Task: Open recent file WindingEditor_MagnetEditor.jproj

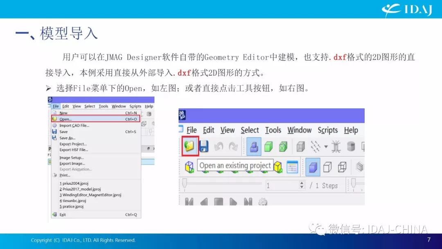Action: (96, 195)
